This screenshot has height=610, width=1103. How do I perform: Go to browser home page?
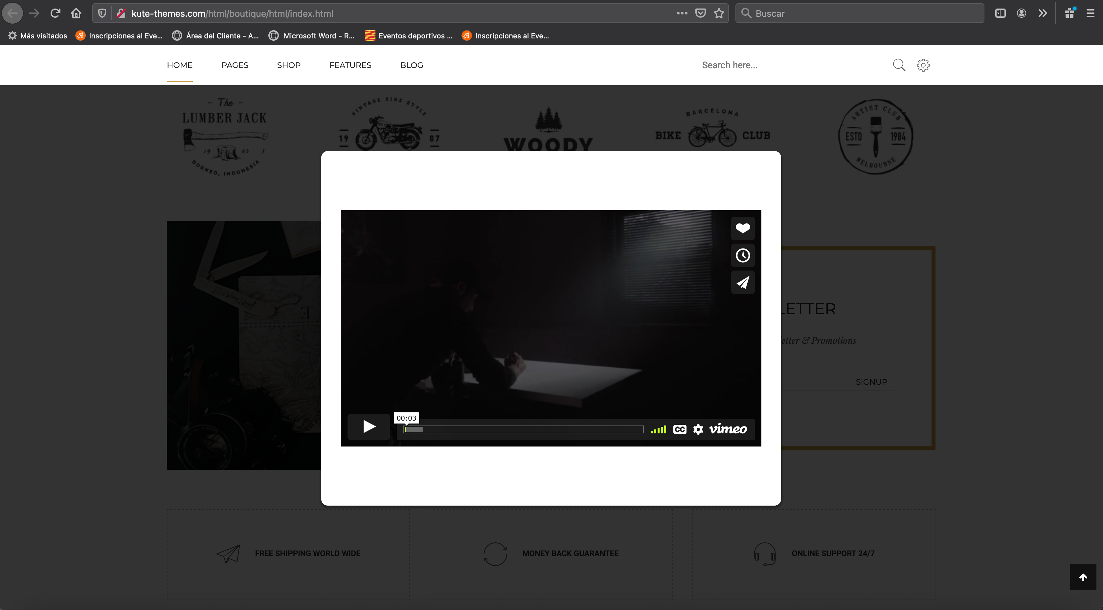coord(76,13)
